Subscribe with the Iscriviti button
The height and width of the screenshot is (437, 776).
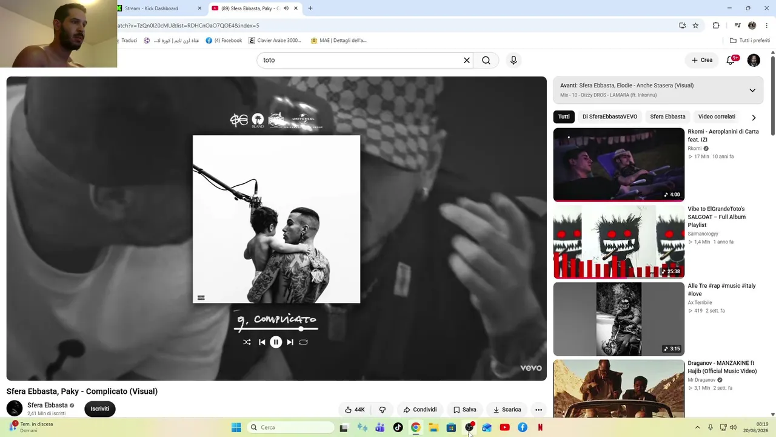[x=100, y=409]
